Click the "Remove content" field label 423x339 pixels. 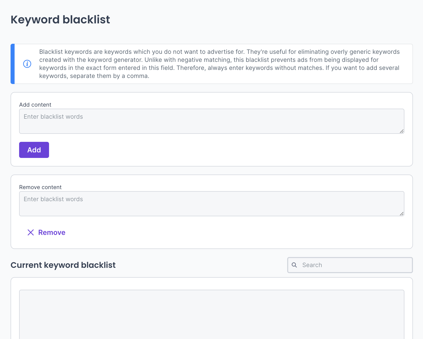(40, 187)
